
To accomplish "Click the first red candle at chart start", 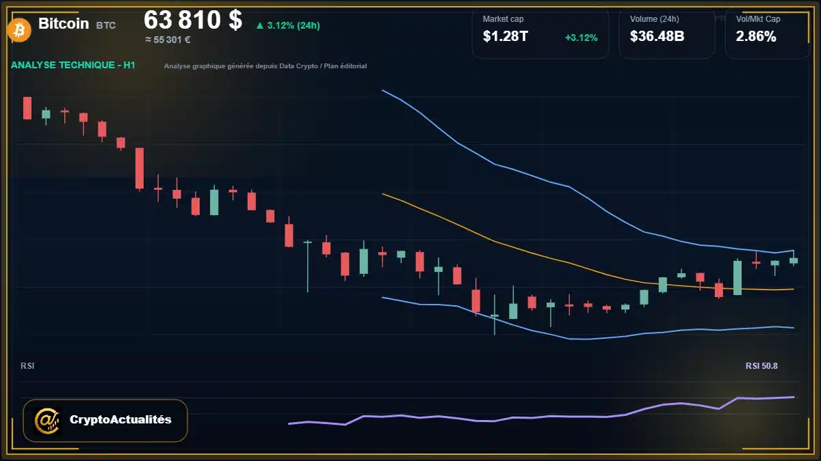I will (27, 108).
